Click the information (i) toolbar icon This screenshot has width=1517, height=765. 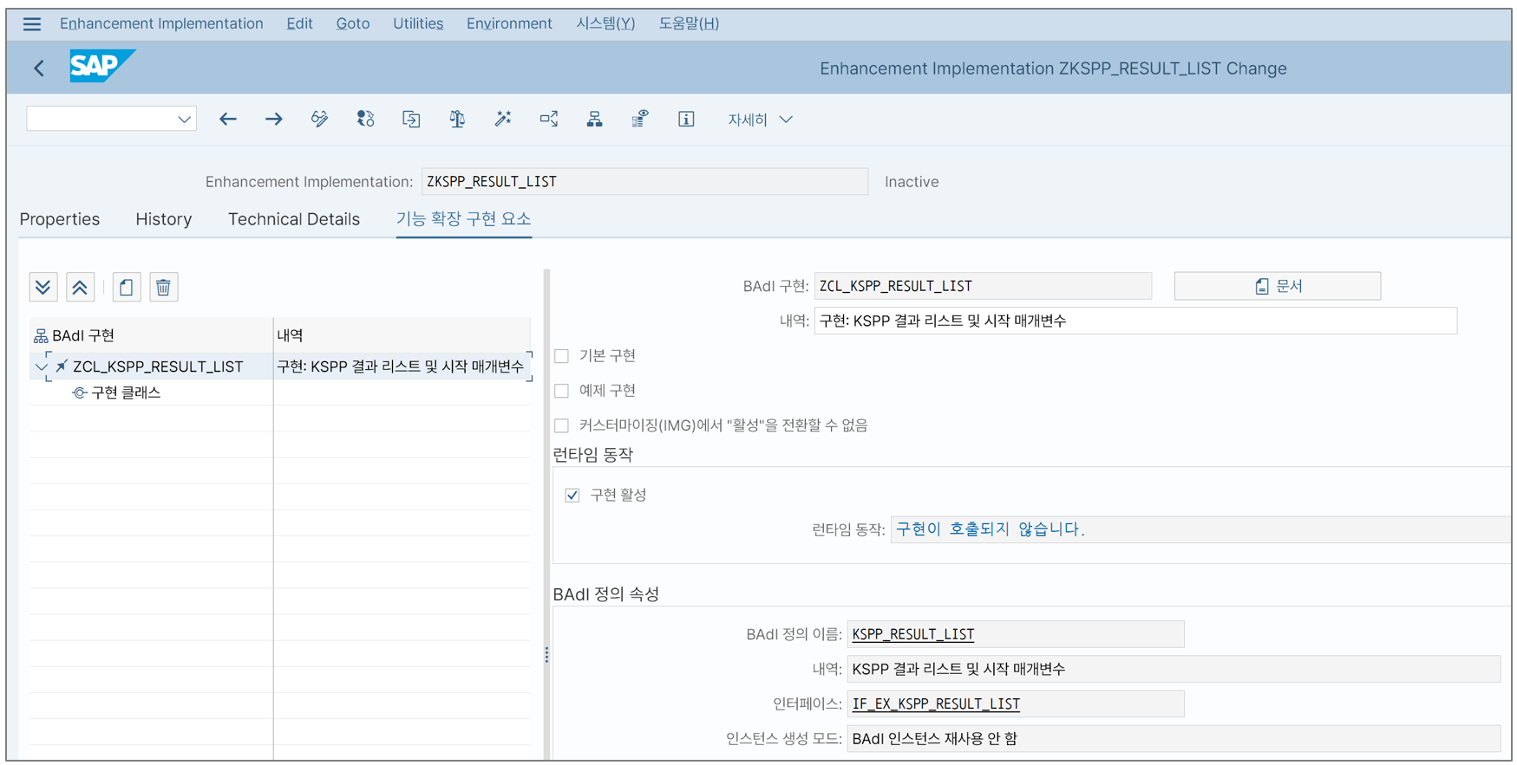686,120
